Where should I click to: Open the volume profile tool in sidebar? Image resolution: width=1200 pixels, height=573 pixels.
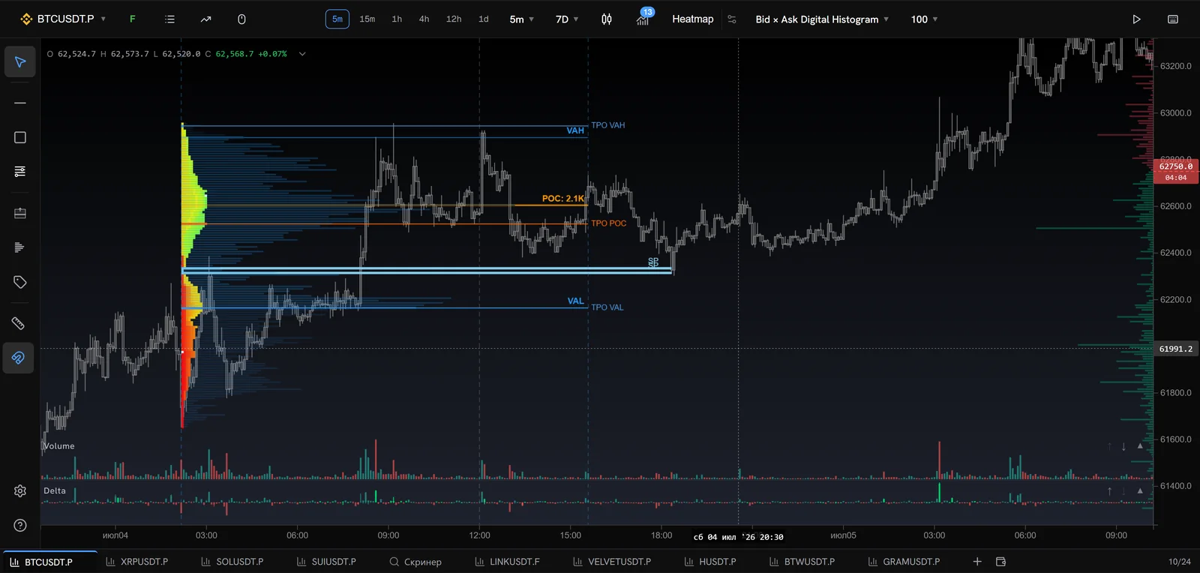coord(20,247)
